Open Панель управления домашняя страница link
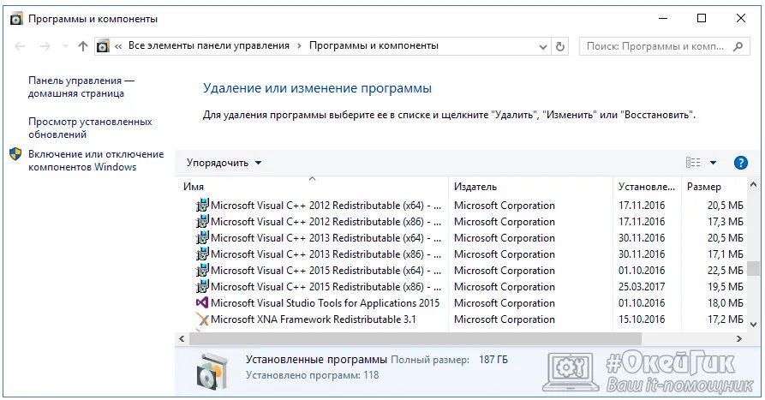The width and height of the screenshot is (765, 400). pyautogui.click(x=81, y=87)
